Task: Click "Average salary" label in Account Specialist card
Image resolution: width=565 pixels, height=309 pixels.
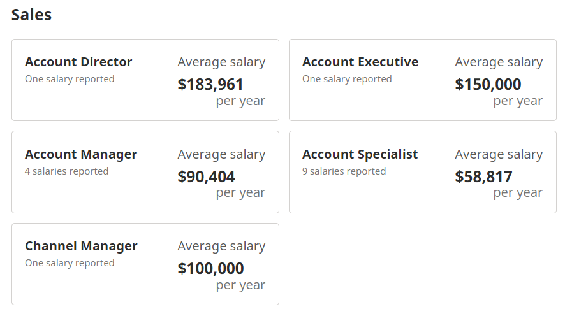Action: (x=499, y=154)
